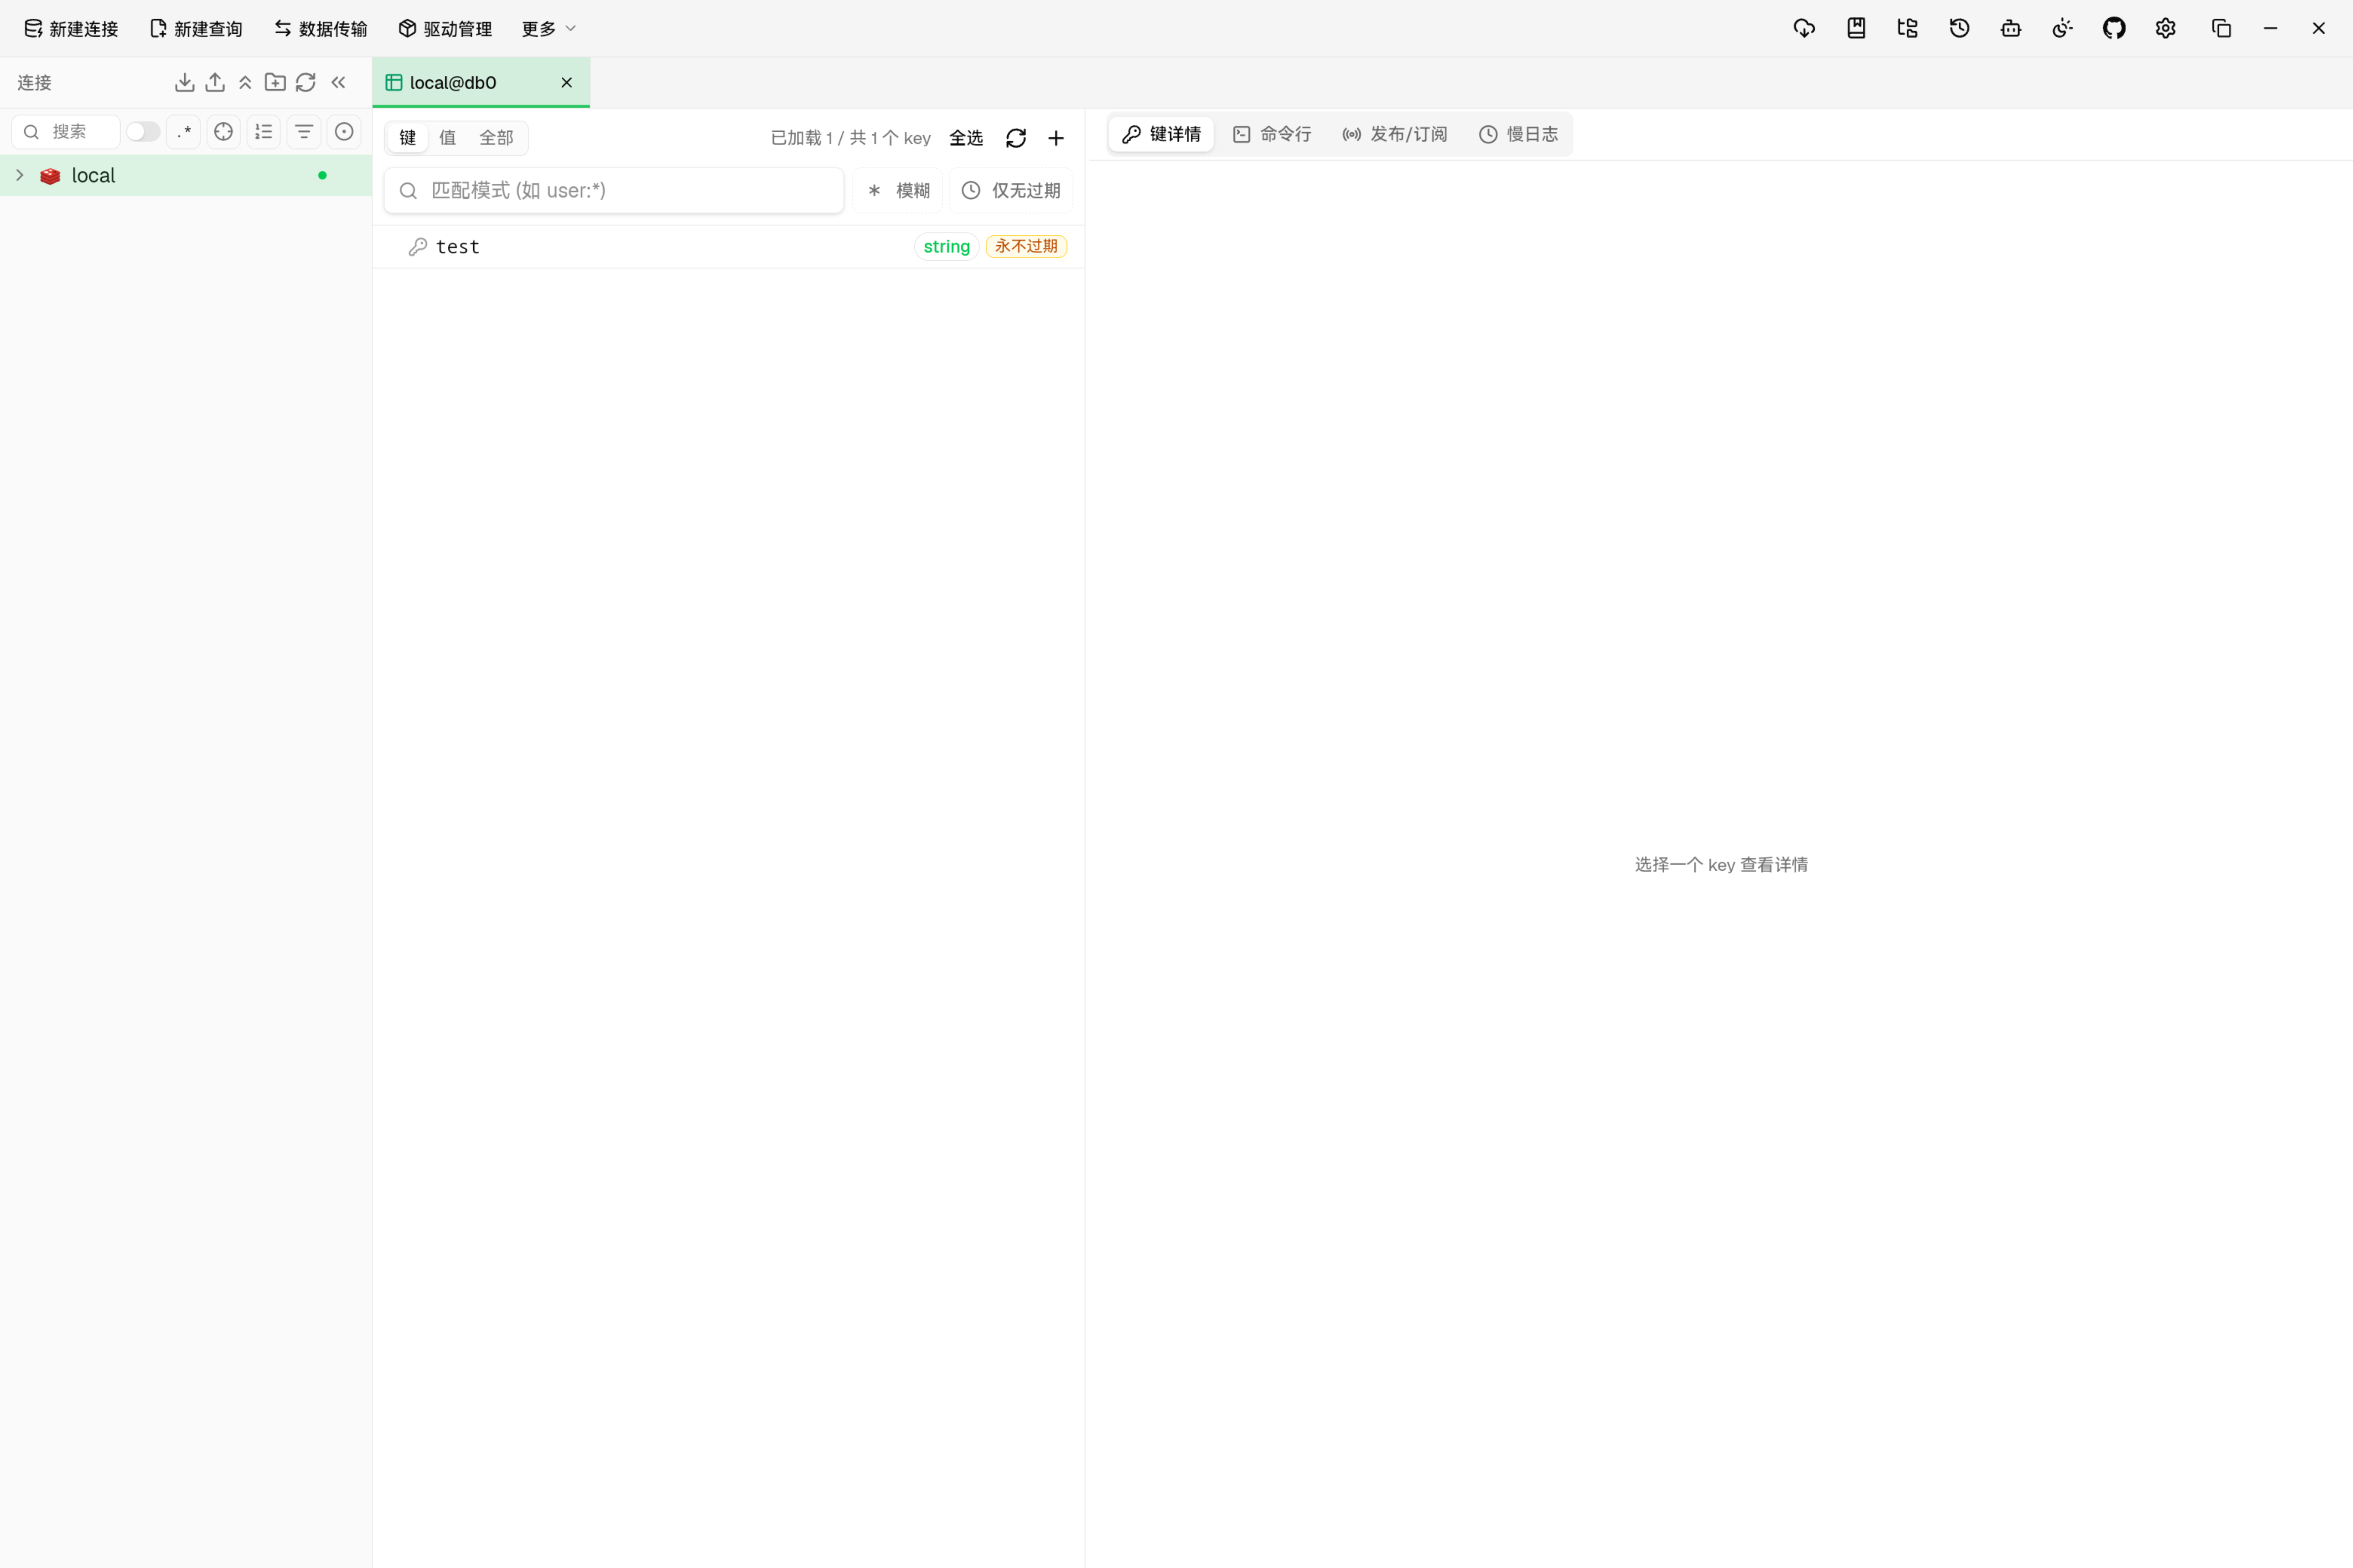Click the restore window (overlapping squares) icon
Viewport: 2353px width, 1568px height.
(2221, 28)
